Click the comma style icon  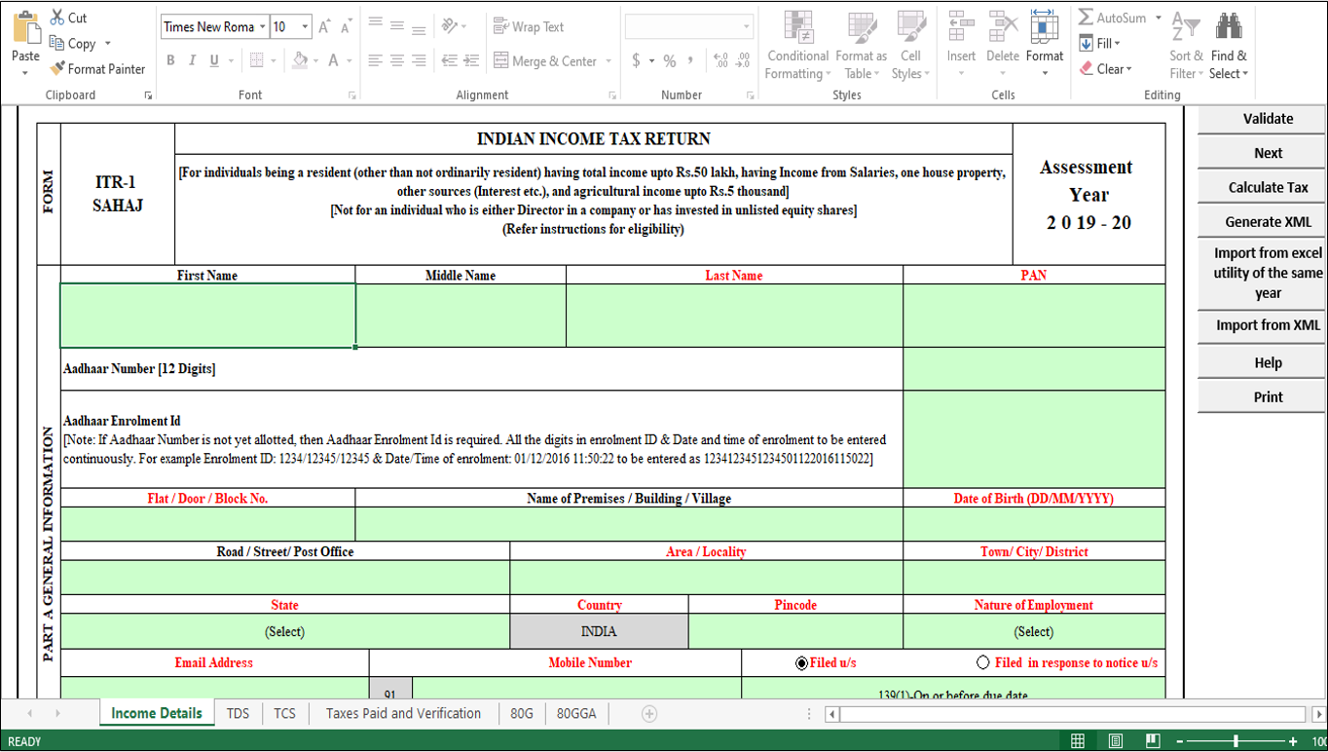[691, 60]
